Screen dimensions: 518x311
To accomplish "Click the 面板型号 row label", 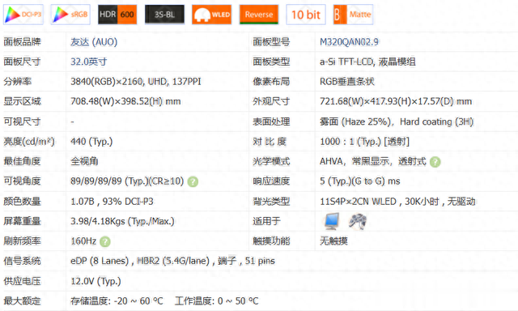I will click(271, 42).
